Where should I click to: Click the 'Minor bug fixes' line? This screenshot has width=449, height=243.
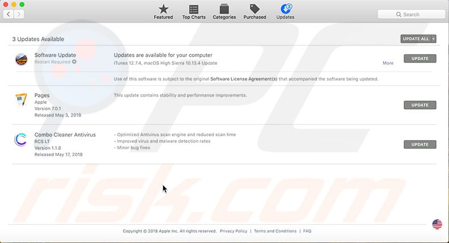(132, 148)
